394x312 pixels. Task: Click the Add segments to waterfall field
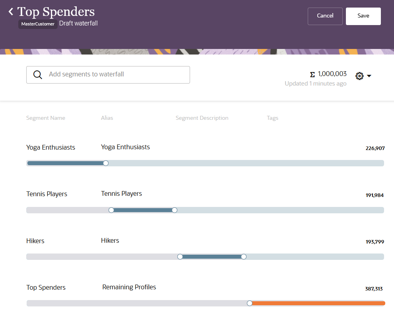pyautogui.click(x=115, y=74)
